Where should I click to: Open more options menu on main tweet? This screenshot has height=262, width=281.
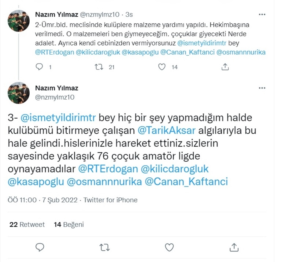click(x=262, y=88)
